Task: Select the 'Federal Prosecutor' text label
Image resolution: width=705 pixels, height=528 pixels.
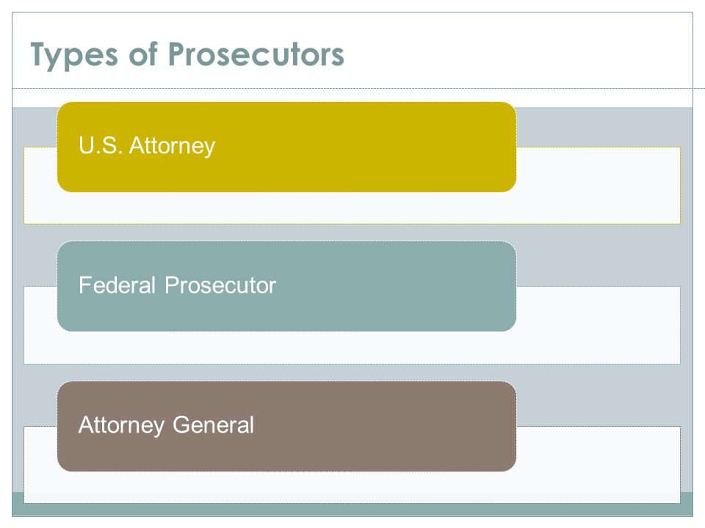Action: pos(177,285)
